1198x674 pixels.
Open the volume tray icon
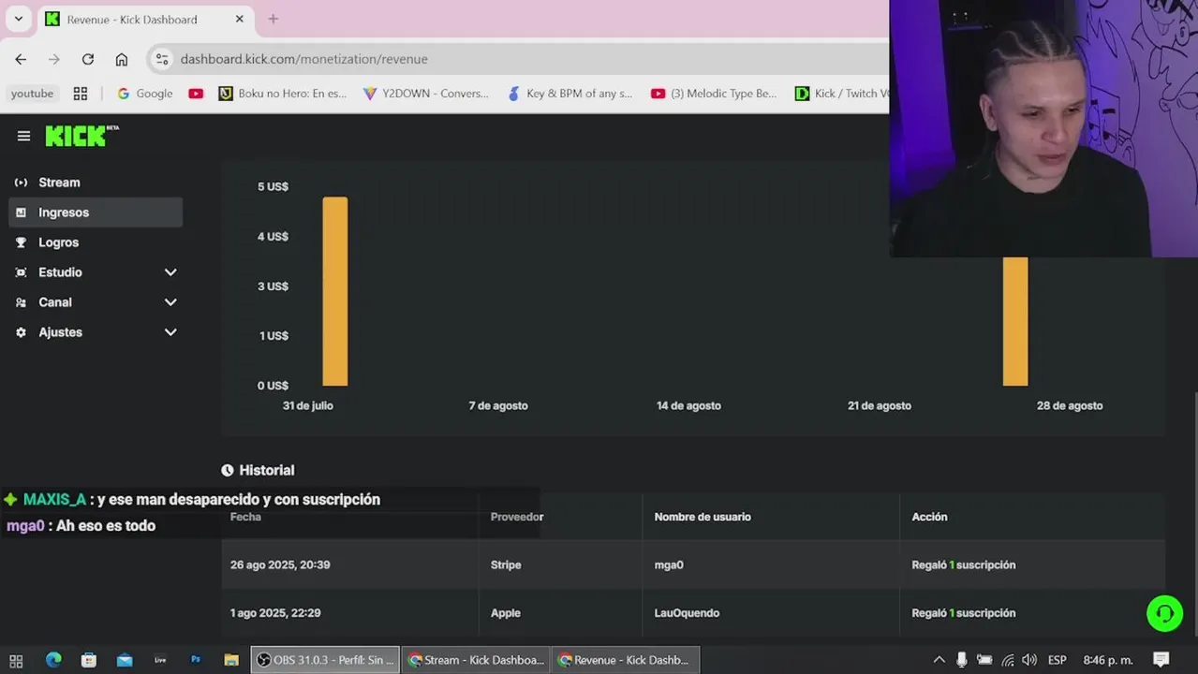[1029, 660]
